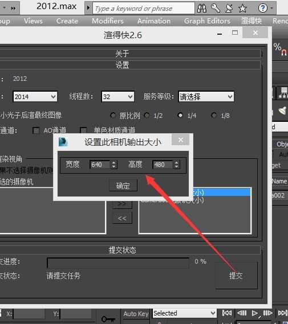Click the 提交进度 progress bar
The width and height of the screenshot is (288, 324).
[x=118, y=263]
